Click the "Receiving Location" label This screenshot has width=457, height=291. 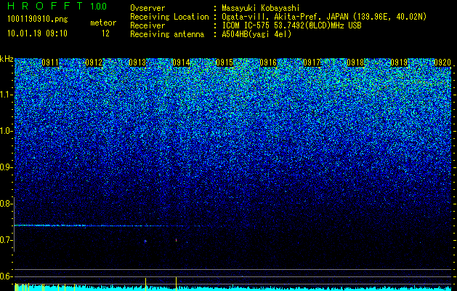pos(169,17)
